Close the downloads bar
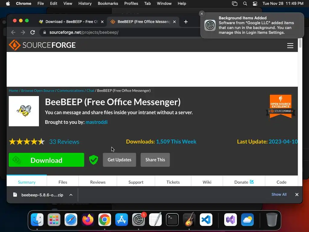Viewport: 309px width, 232px height. [x=297, y=195]
